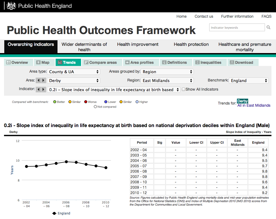This screenshot has height=219, width=276.
Task: Click the white Not compared legend swatch
Action: (95, 107)
